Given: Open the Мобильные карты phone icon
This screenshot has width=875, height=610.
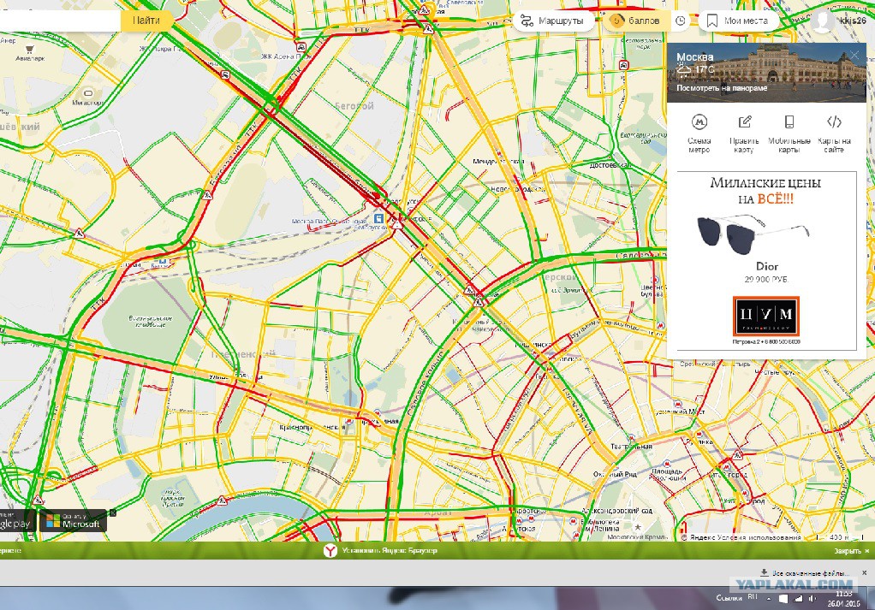Looking at the screenshot, I should [789, 122].
